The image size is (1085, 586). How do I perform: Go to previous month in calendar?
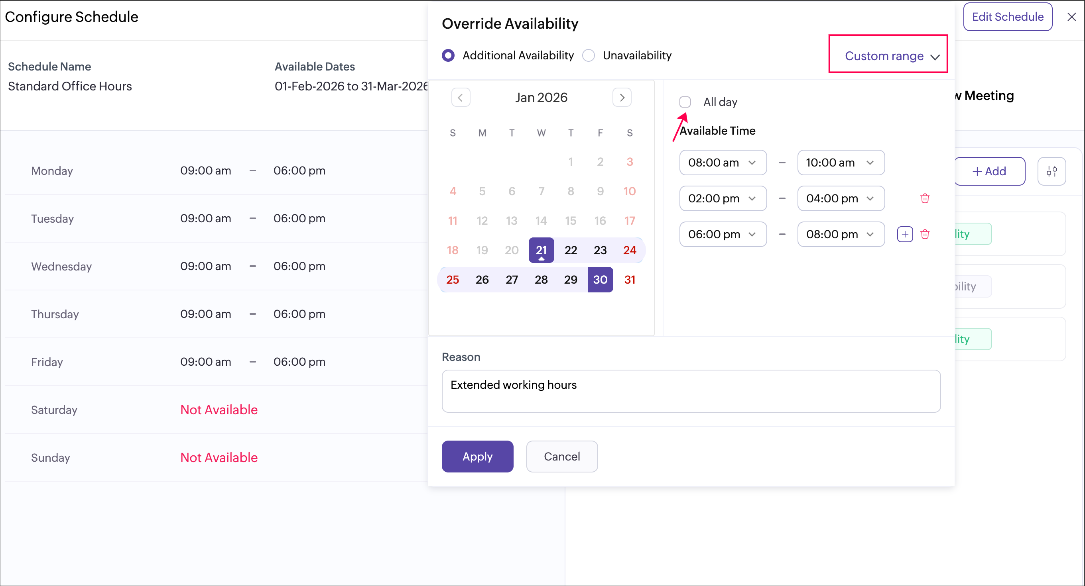(461, 98)
